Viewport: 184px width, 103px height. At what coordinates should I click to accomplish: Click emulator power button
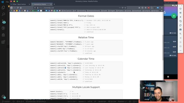click(181, 9)
